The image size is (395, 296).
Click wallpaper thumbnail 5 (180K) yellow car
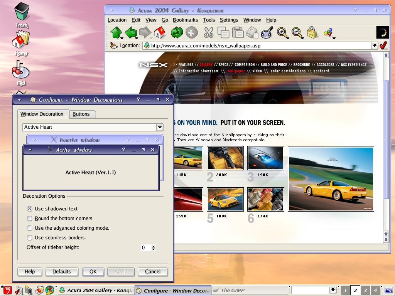click(x=225, y=199)
